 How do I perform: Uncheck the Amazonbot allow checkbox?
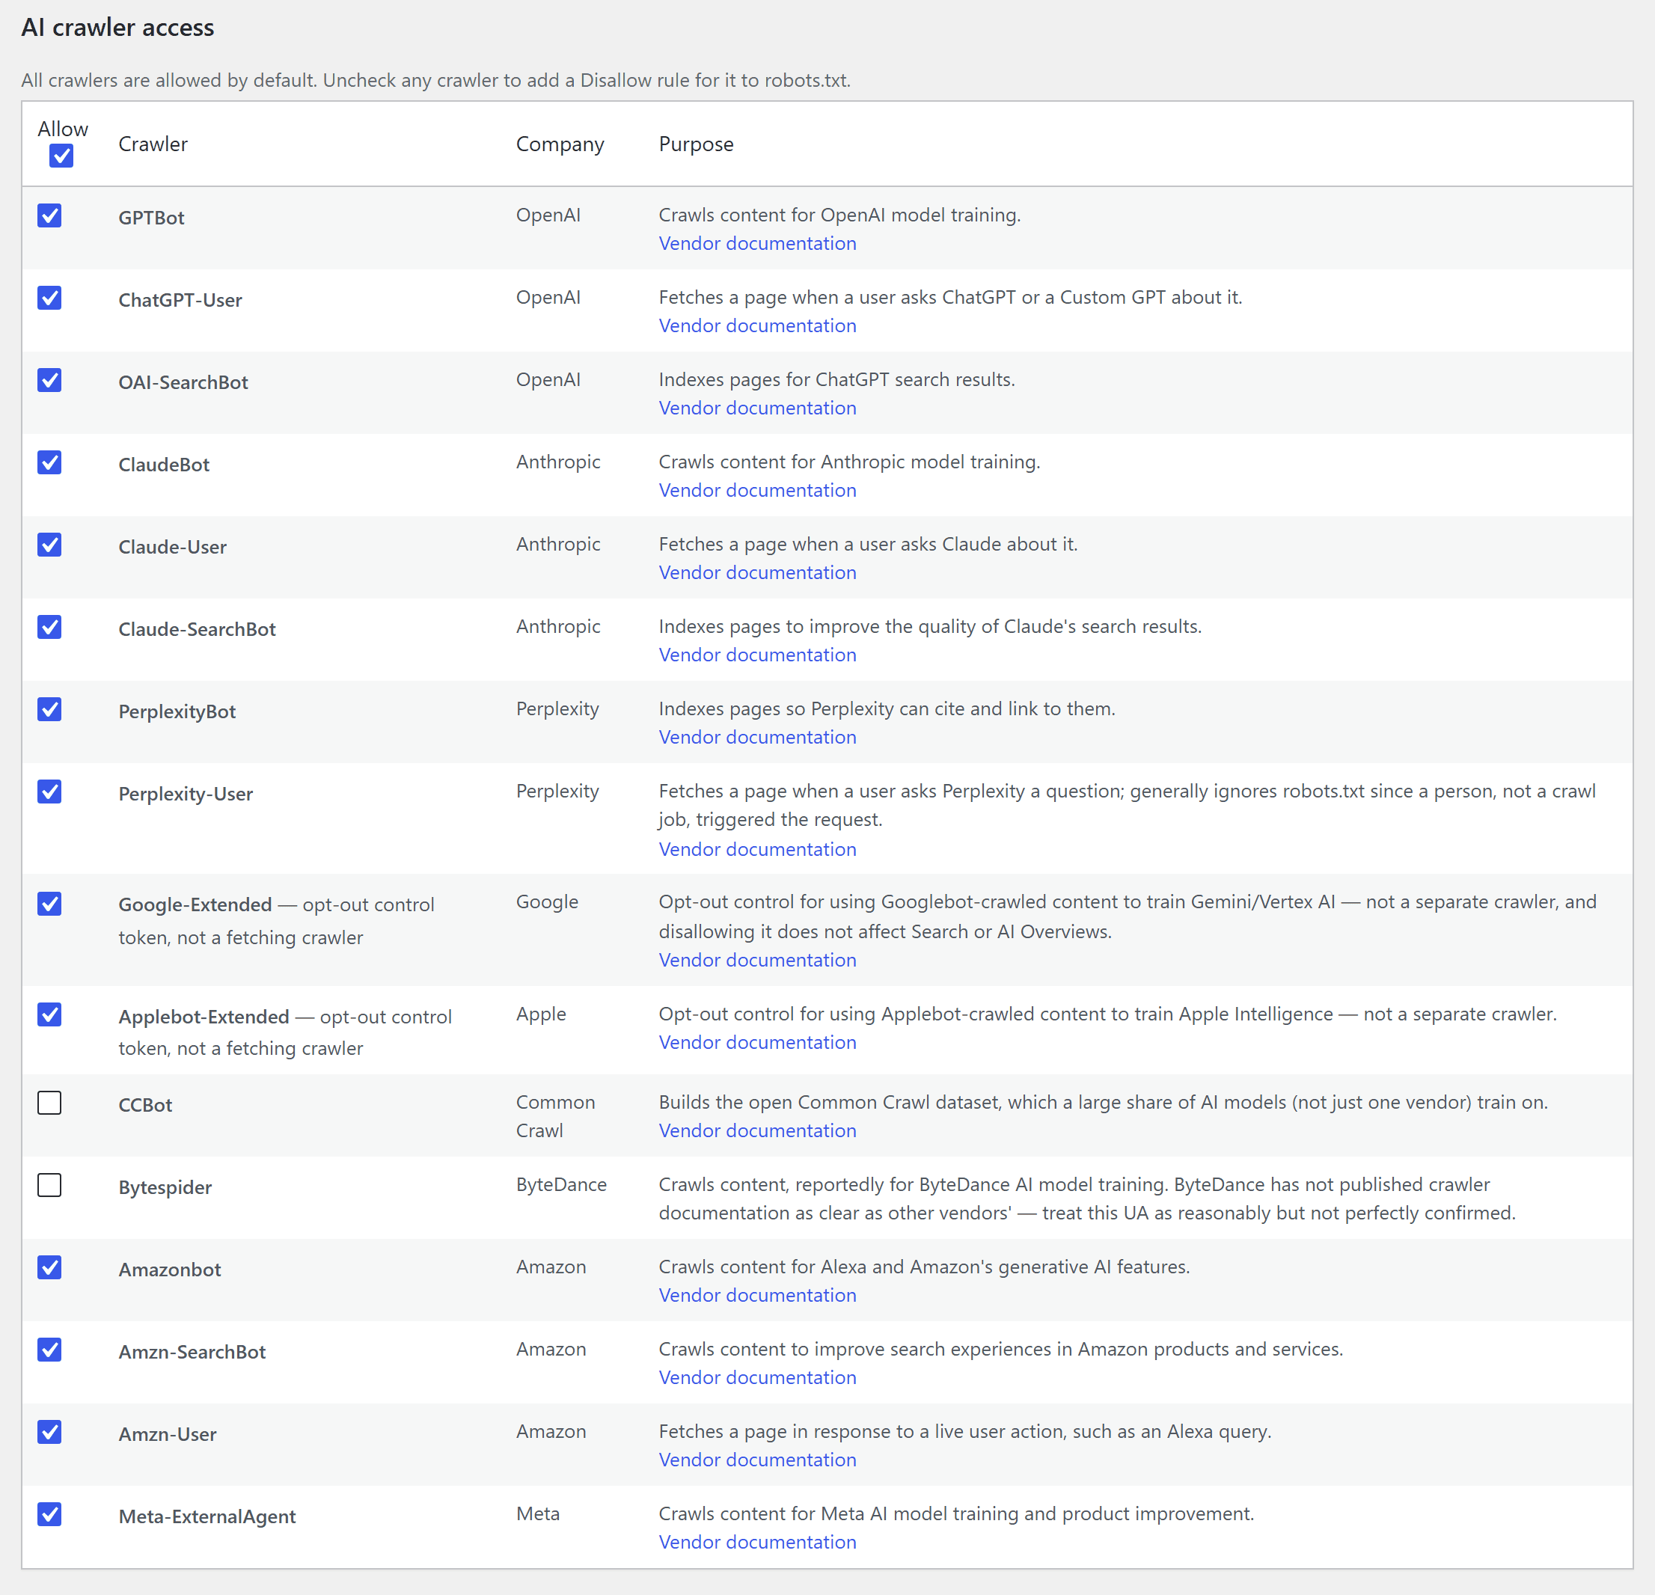(50, 1267)
